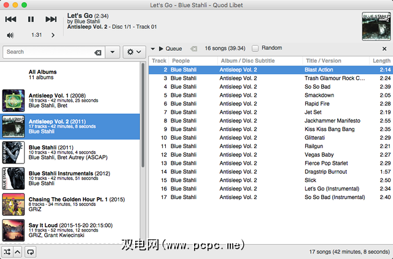Open the album browser preferences gear menu
The width and height of the screenshot is (393, 259).
[134, 52]
